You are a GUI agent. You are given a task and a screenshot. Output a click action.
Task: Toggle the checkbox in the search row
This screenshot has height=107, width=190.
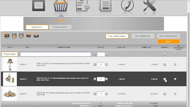(175, 54)
